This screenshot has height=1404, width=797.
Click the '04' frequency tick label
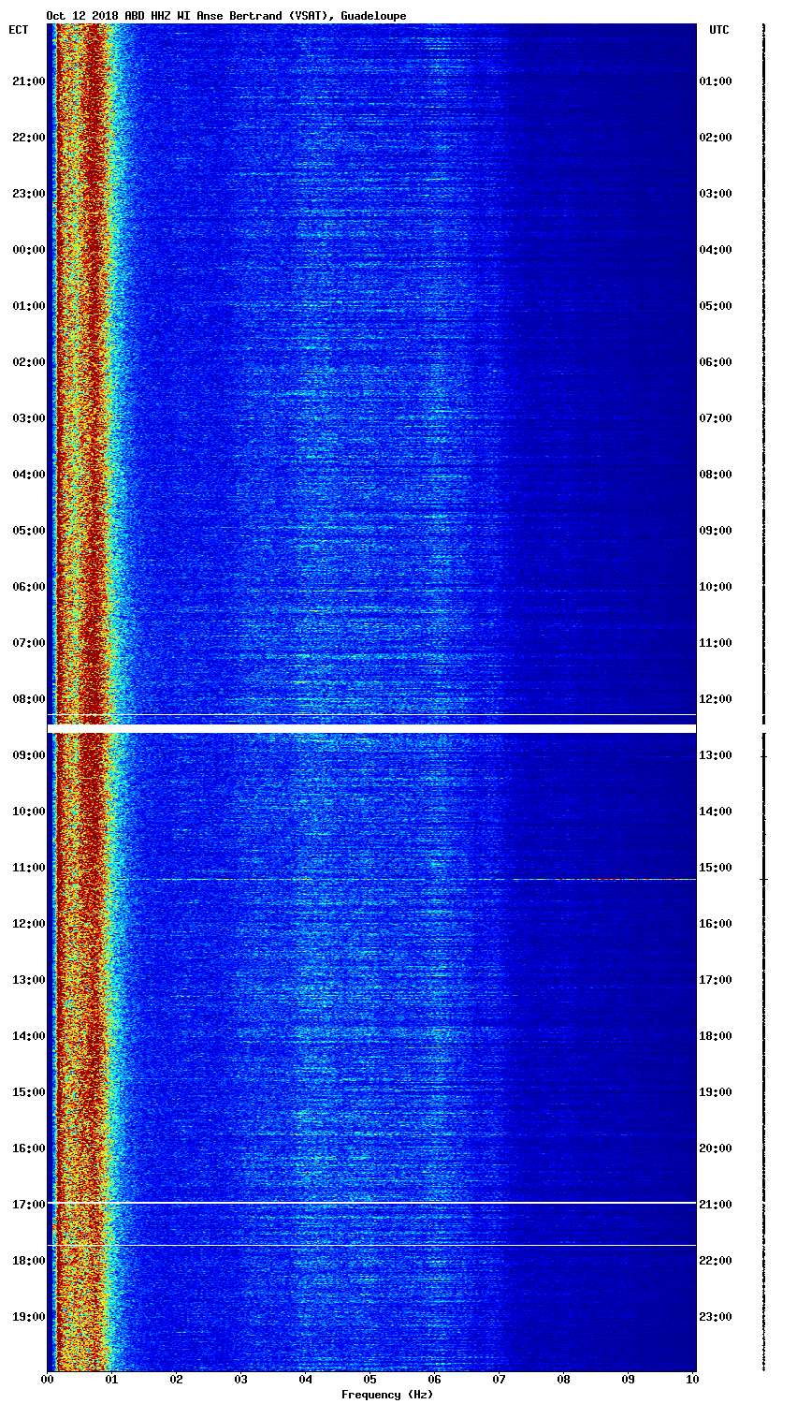306,1380
